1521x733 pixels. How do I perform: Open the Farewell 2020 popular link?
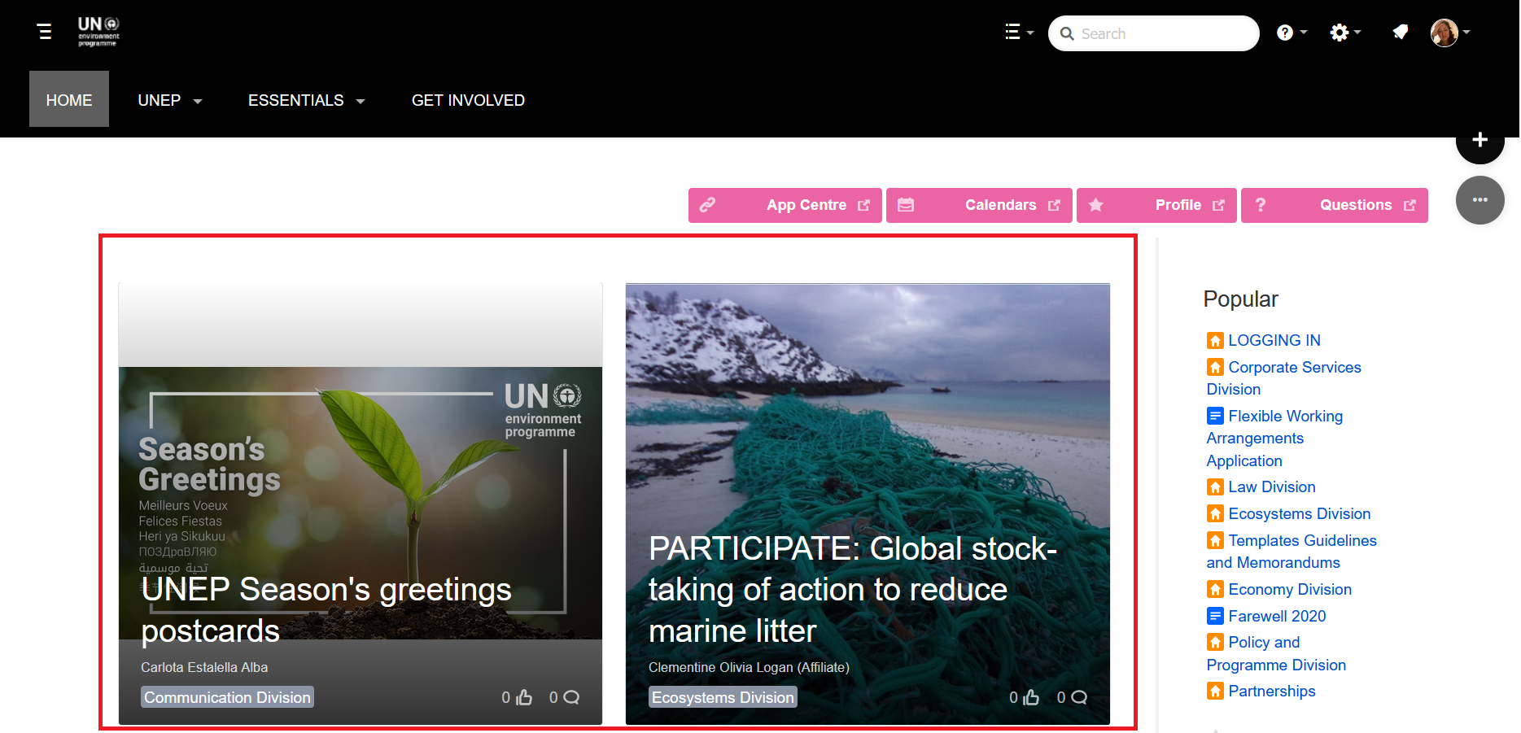coord(1277,616)
